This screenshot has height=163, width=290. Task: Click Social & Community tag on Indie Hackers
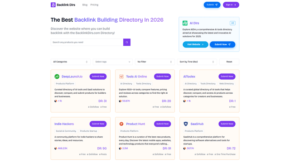pos(66,131)
